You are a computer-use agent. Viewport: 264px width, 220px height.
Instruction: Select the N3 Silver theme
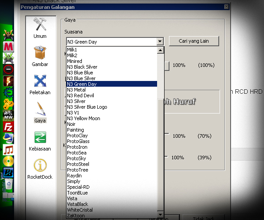click(x=112, y=101)
